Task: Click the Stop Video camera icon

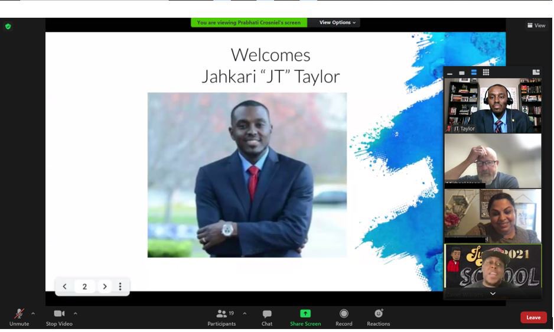Action: click(59, 314)
